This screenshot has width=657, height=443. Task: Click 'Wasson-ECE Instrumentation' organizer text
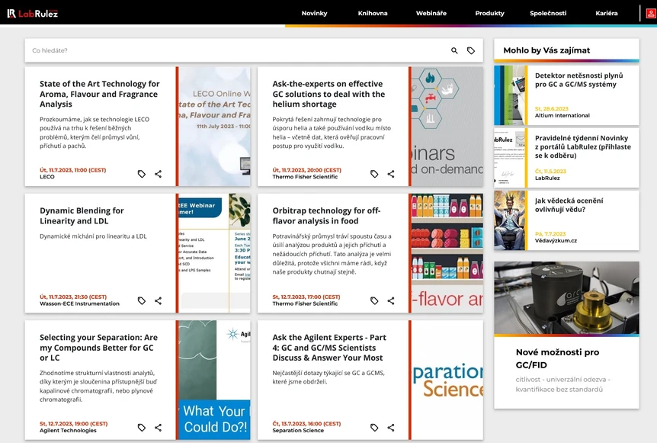[x=79, y=303]
